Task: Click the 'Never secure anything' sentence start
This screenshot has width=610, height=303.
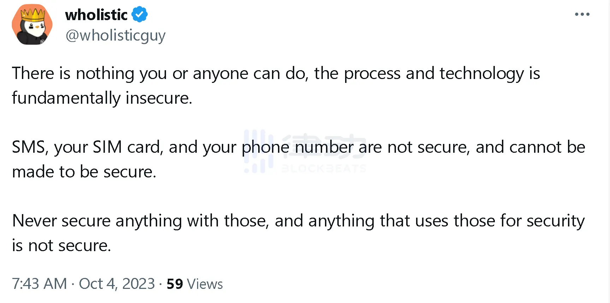Action: 97,221
